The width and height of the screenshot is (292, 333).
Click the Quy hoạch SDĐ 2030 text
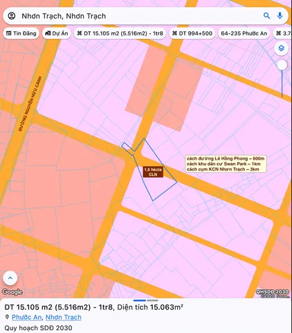[38, 328]
